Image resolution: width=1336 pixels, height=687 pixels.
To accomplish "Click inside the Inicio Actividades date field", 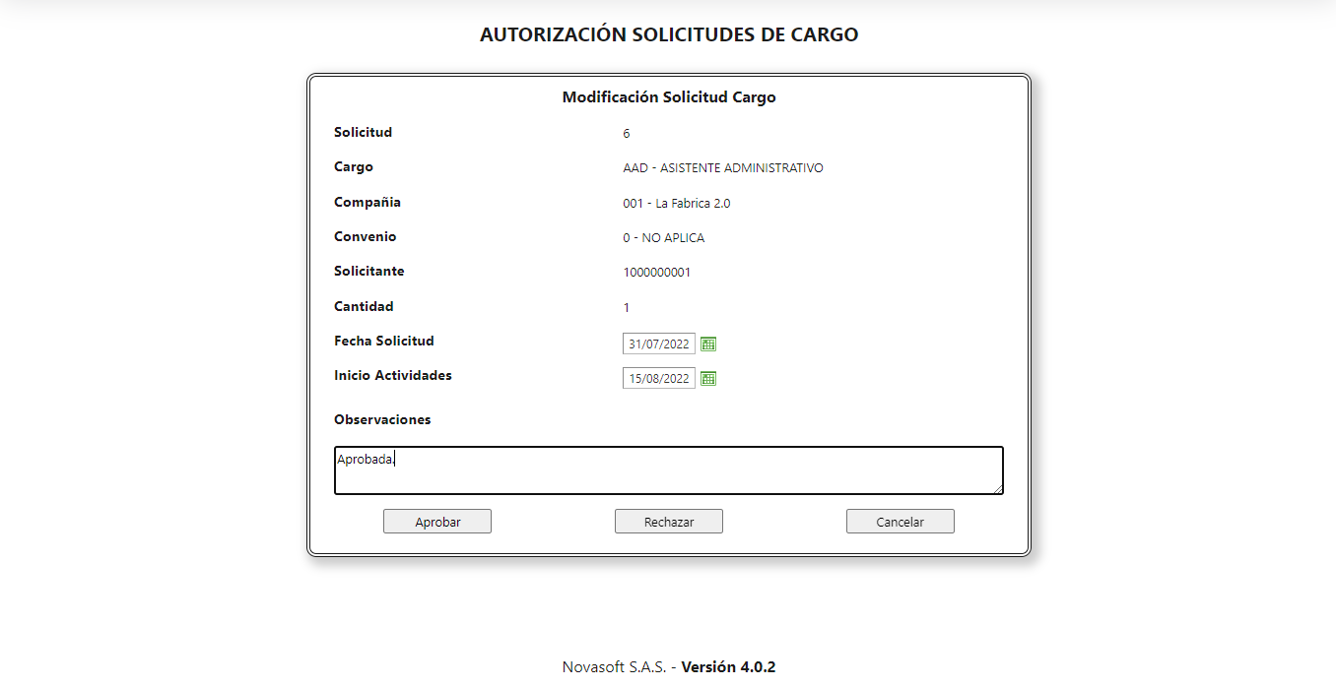I will [x=658, y=377].
